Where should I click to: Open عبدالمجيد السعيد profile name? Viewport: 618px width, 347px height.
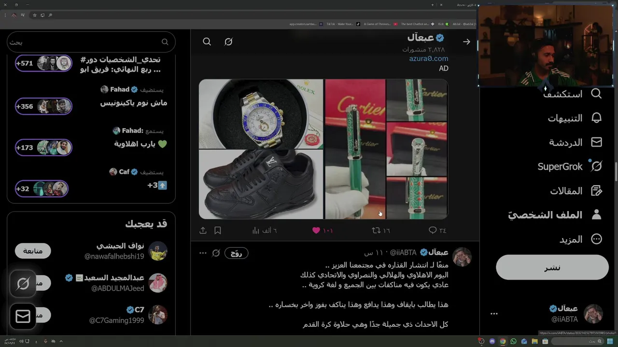[x=114, y=278]
